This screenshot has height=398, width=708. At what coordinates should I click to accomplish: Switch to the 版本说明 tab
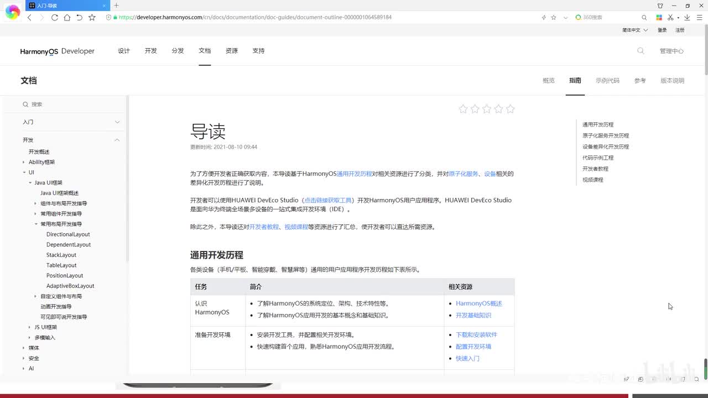pos(673,81)
